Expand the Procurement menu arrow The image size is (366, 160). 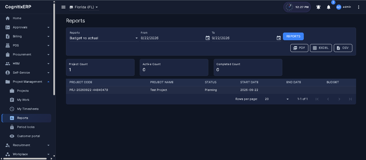pyautogui.click(x=48, y=54)
